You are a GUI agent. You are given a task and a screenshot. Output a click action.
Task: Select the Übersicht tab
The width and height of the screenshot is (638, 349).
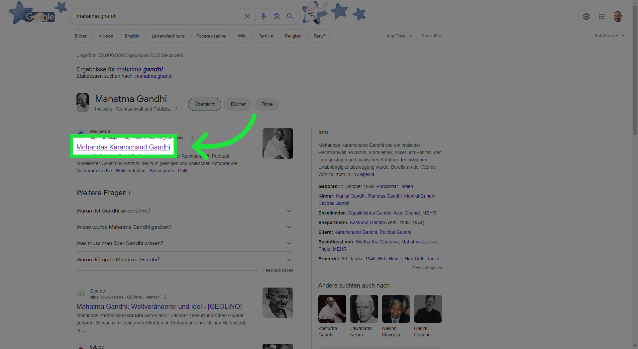(205, 104)
